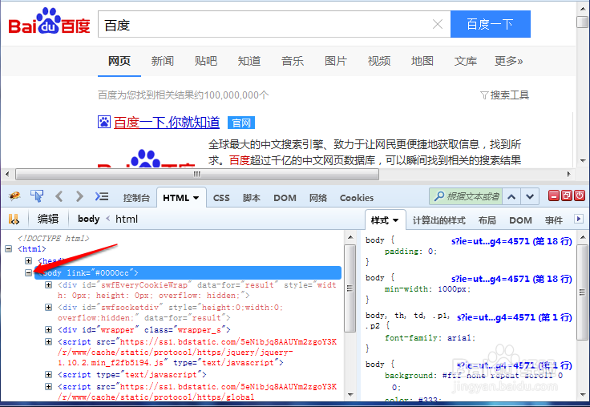Image resolution: width=590 pixels, height=407 pixels.
Task: Click the page horizontal scrollbar thumb
Action: tap(196, 174)
